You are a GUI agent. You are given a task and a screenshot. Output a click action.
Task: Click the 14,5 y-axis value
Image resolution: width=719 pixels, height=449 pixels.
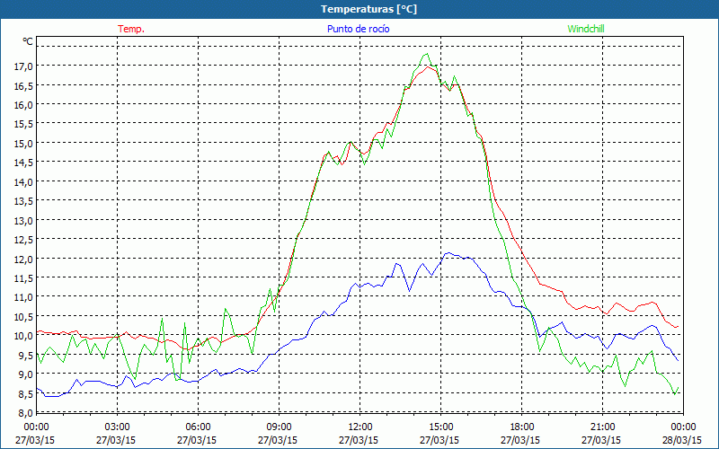click(x=24, y=163)
